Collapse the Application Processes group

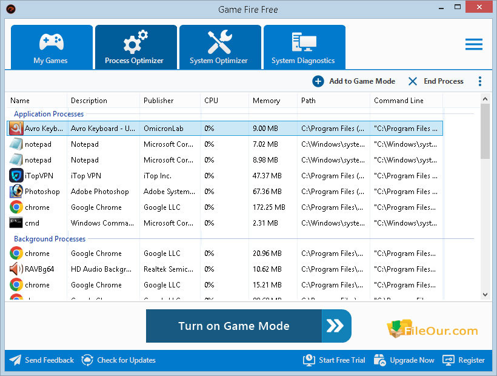[x=49, y=114]
